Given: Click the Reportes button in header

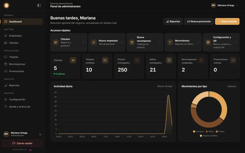Looking at the screenshot, I should [x=173, y=21].
